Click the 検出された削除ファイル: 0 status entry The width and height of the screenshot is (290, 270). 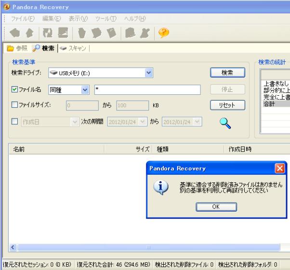(184, 264)
